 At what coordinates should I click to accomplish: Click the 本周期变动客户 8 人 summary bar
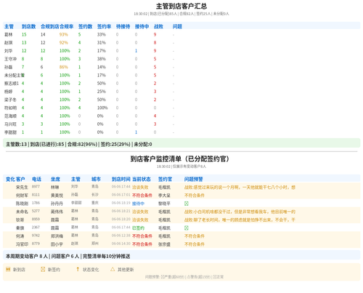coord(181,255)
